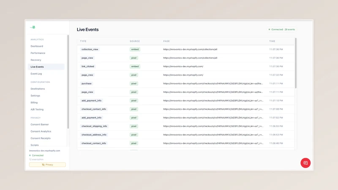338x190 pixels.
Task: Open Consent Banner settings
Action: point(40,125)
